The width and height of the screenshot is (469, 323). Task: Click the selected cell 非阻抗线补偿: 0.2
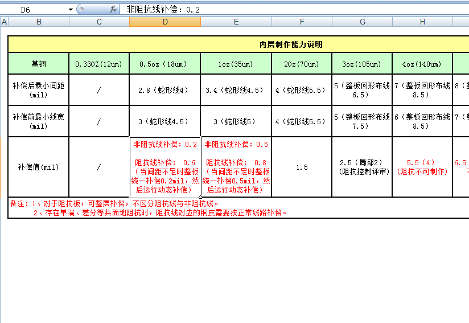pyautogui.click(x=165, y=167)
